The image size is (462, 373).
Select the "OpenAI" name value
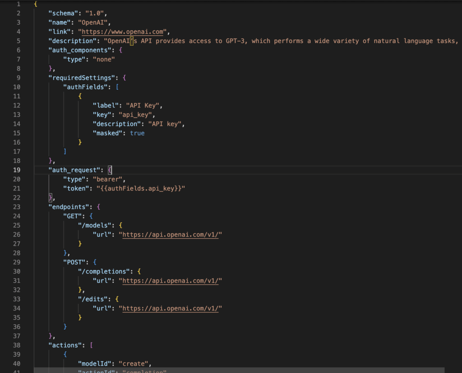click(x=93, y=23)
